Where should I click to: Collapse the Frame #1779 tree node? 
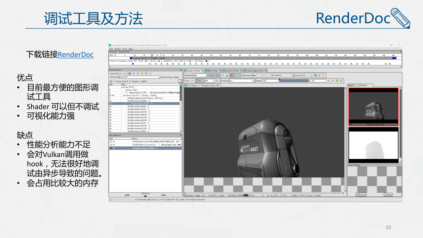click(x=122, y=87)
